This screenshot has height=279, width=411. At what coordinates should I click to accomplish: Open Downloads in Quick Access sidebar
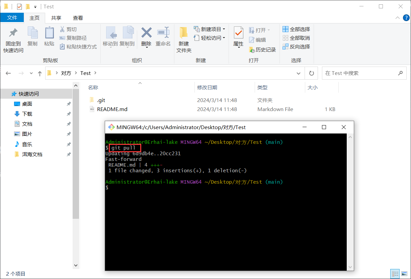coord(27,114)
